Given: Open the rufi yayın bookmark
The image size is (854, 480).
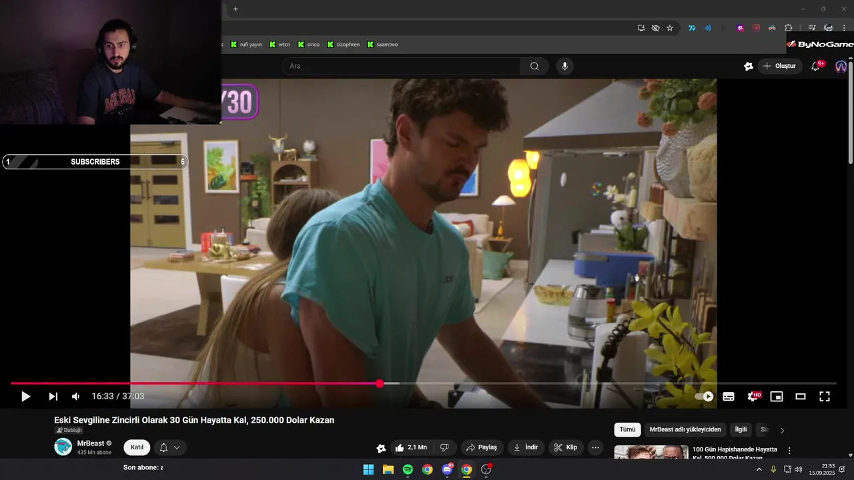Looking at the screenshot, I should 246,45.
